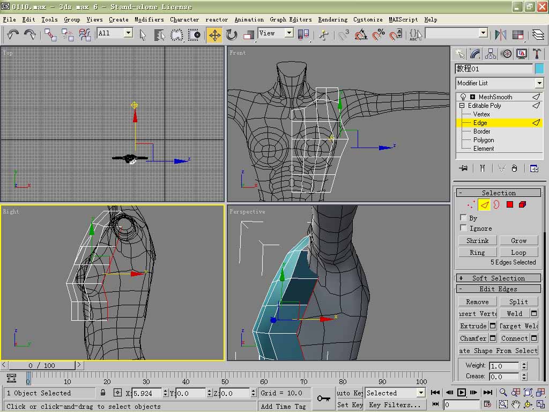Viewport: 549px width, 412px height.
Task: Click the Pin Stack icon
Action: (x=463, y=168)
